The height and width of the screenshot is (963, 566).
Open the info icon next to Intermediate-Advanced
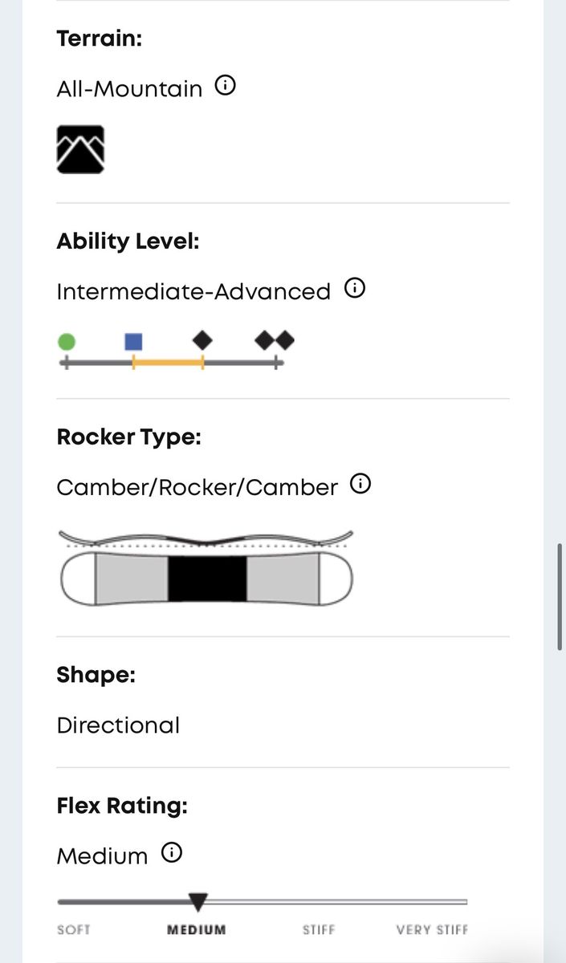tap(354, 289)
